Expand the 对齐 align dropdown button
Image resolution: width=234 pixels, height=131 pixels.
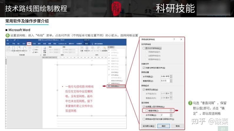[x=111, y=47]
